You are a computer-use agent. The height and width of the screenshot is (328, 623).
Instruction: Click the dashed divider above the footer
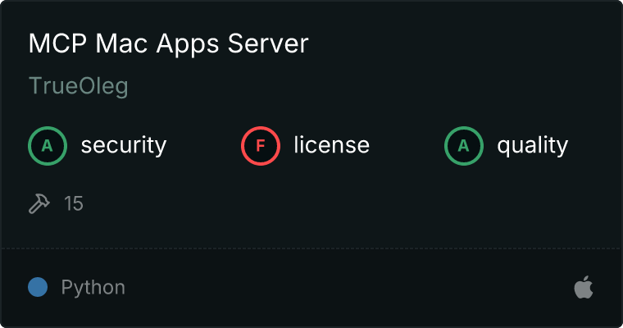tap(311, 248)
